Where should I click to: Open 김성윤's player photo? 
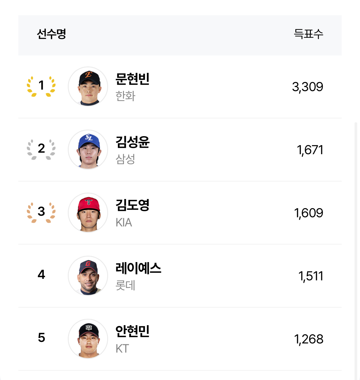coord(88,150)
